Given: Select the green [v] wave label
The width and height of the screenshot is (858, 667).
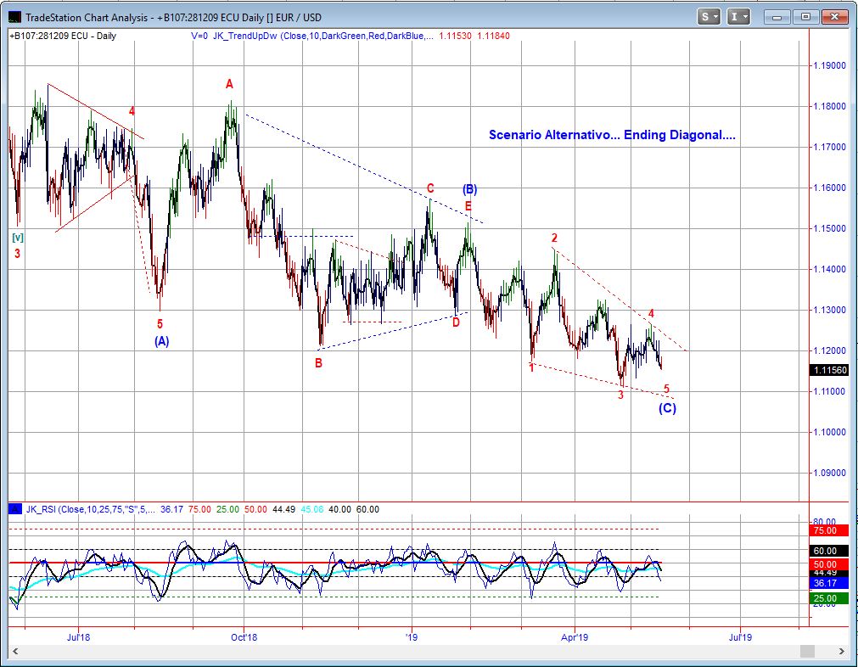Looking at the screenshot, I should point(18,238).
